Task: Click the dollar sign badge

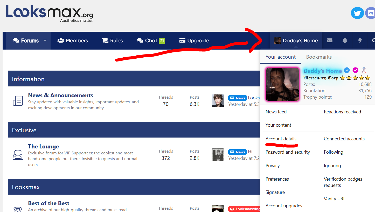Action: pos(364,70)
